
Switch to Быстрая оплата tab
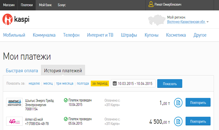pos(22,71)
